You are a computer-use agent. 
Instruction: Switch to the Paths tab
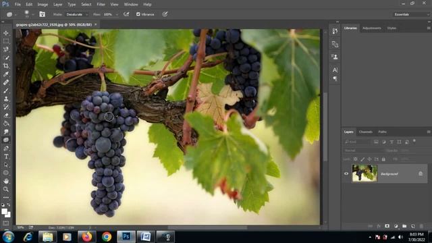click(382, 132)
